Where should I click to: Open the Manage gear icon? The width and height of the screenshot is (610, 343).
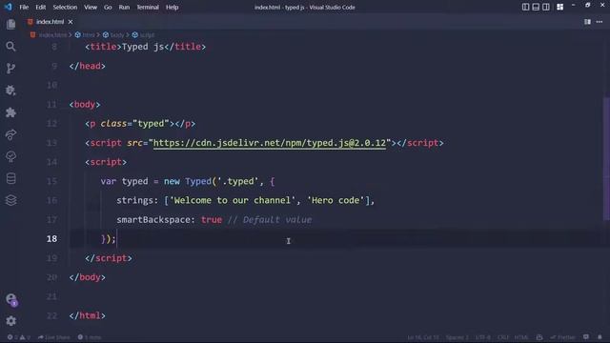point(10,321)
